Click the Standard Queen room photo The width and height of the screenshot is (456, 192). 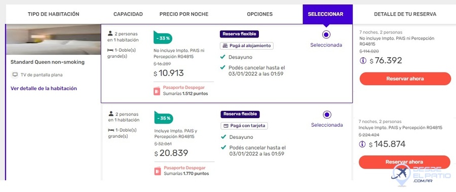pyautogui.click(x=53, y=40)
